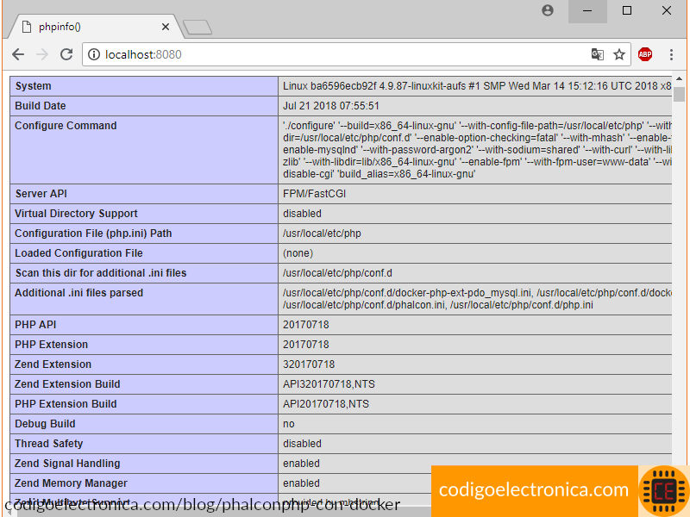Click 'API320170718,NTS' value
The image size is (690, 517).
click(329, 384)
